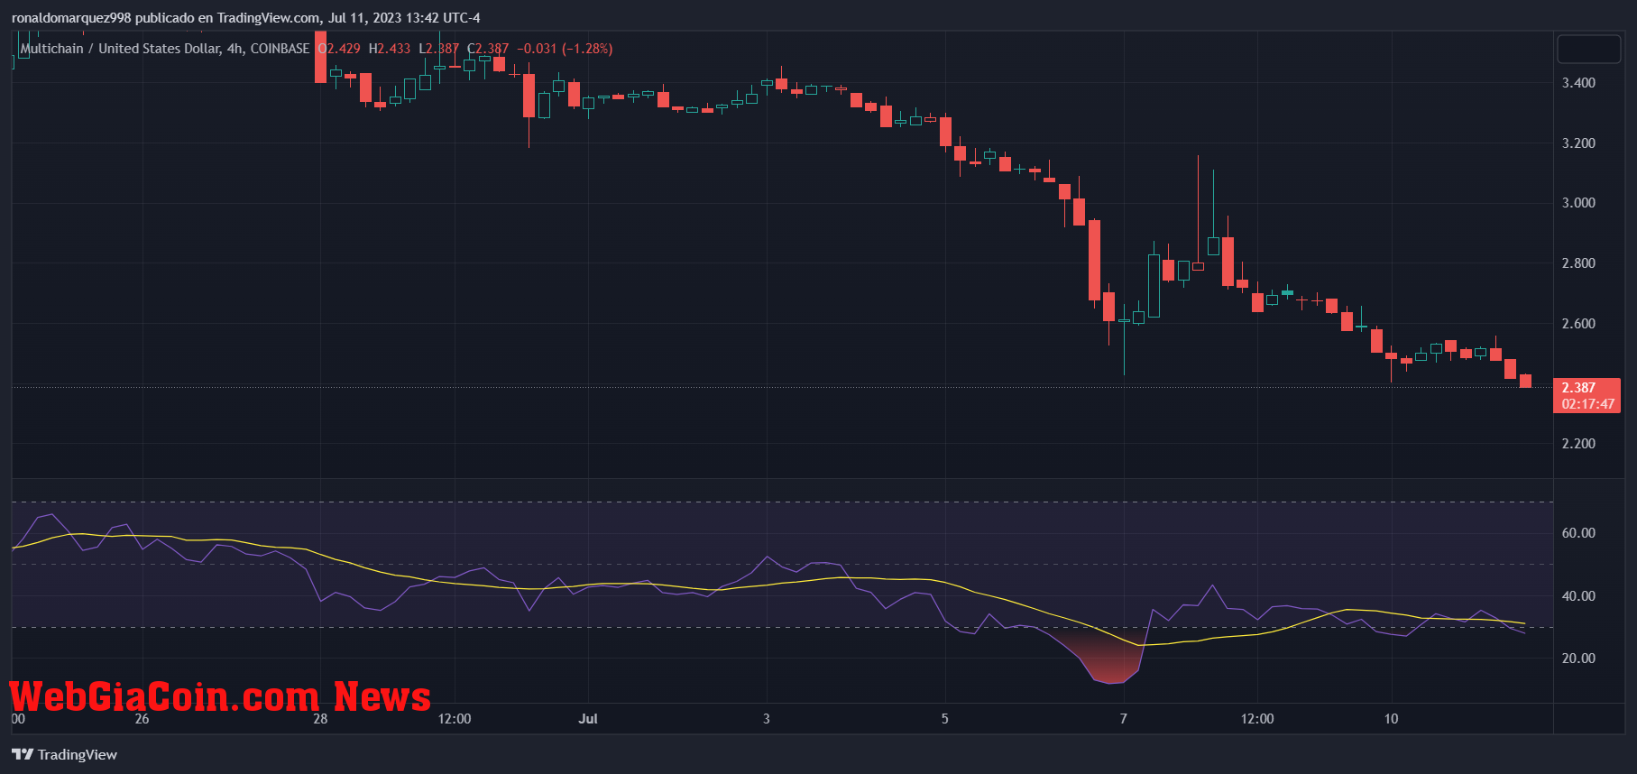1637x774 pixels.
Task: Click the 3.400 price axis label
Action: coord(1578,83)
